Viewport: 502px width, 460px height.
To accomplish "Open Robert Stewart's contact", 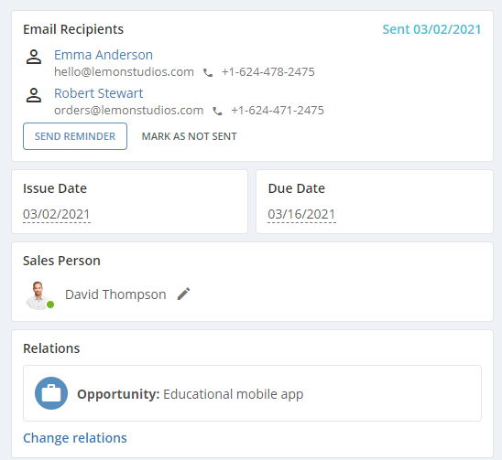I will [98, 93].
